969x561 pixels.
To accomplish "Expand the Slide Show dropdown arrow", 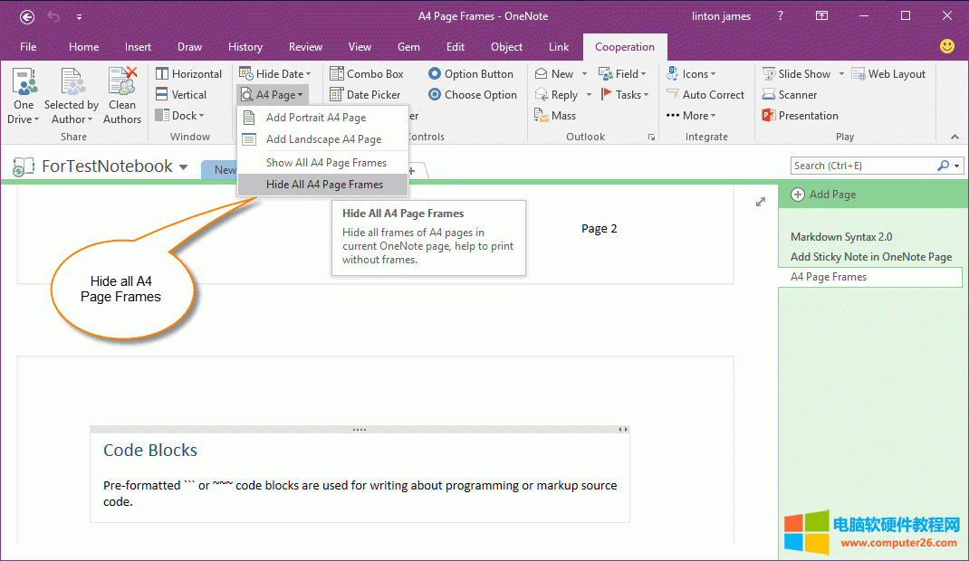I will tap(841, 74).
